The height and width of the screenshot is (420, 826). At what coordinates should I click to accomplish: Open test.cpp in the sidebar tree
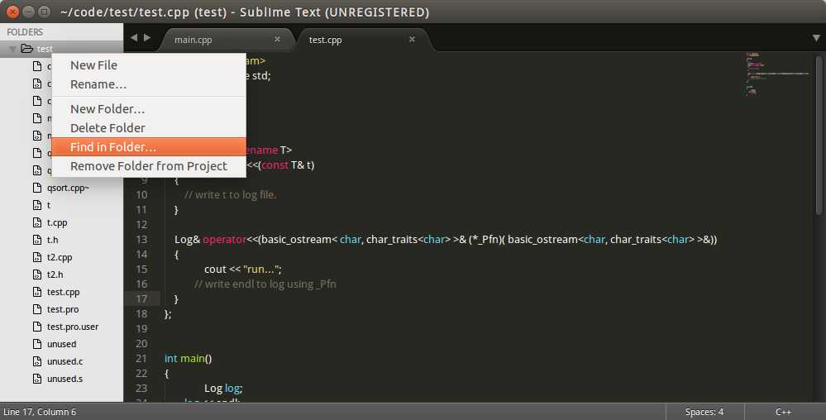pyautogui.click(x=63, y=292)
